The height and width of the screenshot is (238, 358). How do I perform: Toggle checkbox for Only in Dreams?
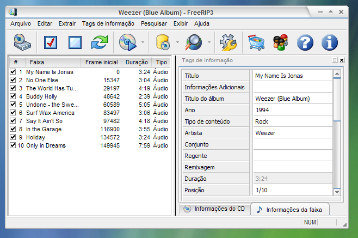[13, 145]
